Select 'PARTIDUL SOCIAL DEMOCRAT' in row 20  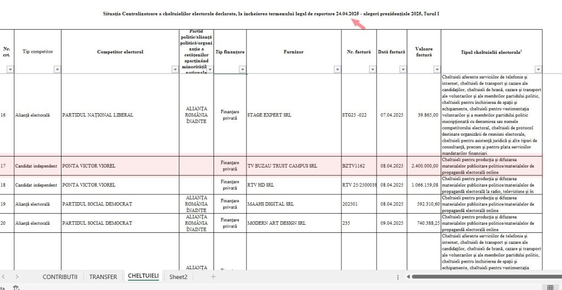[120, 223]
